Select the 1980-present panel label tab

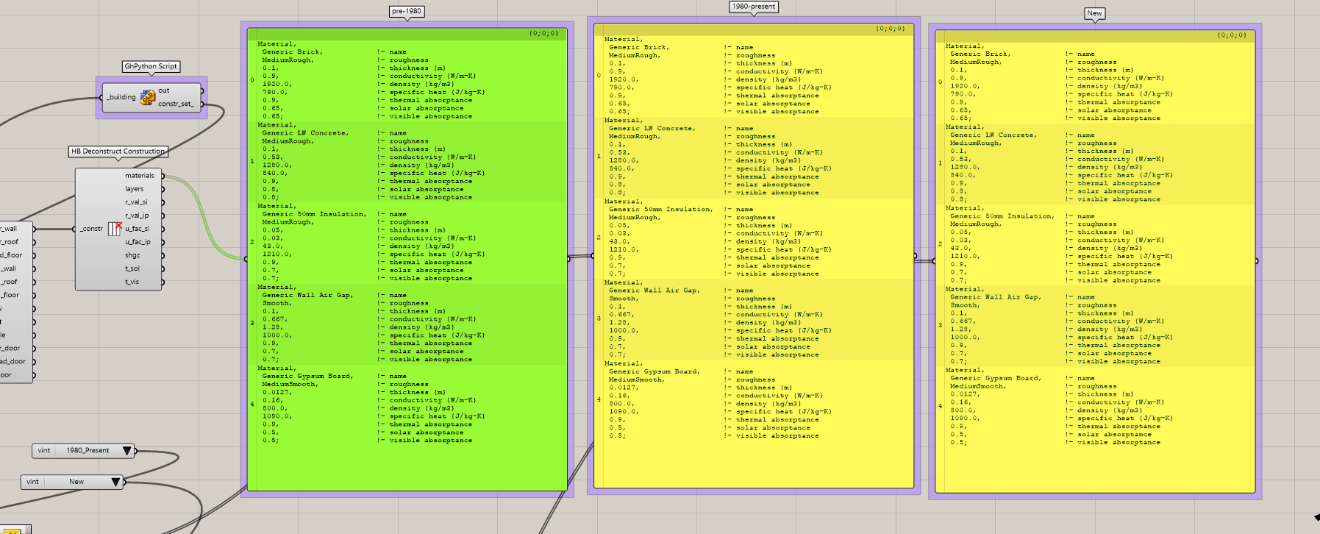tap(753, 7)
